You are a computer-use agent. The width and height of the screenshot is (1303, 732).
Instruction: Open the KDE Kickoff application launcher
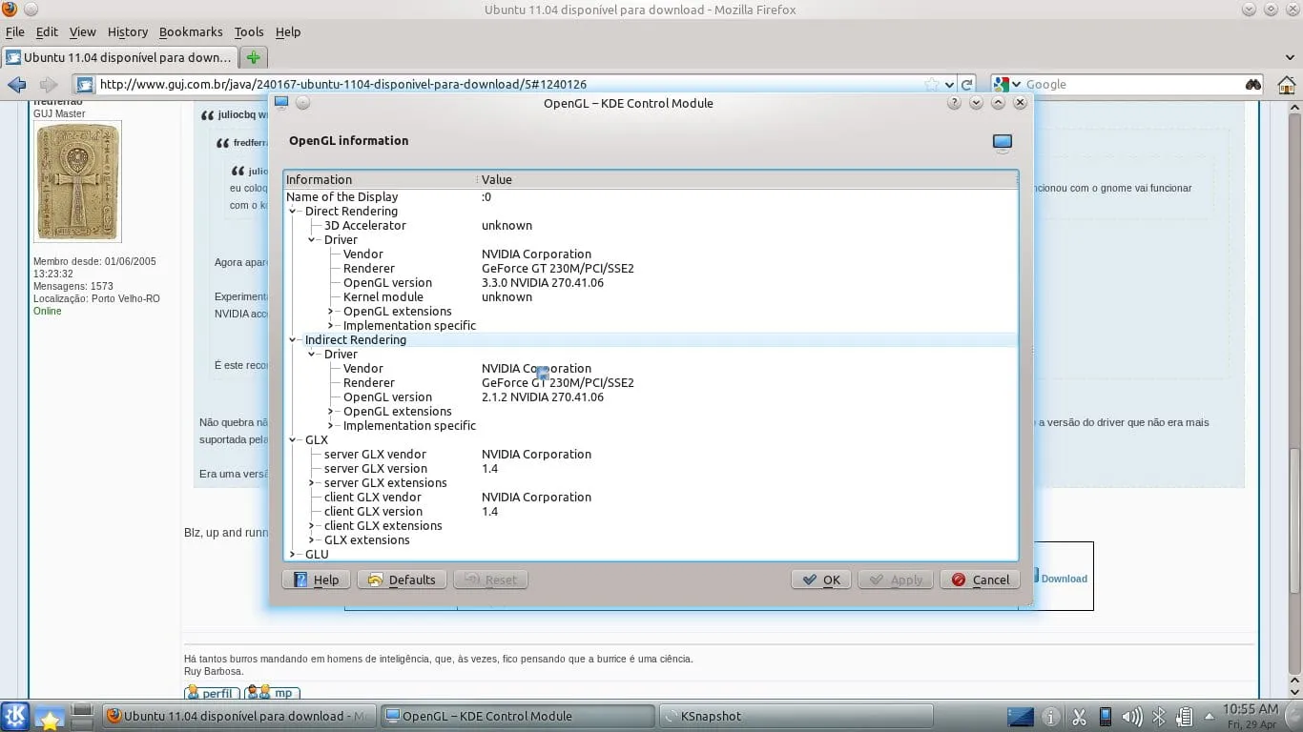coord(16,717)
